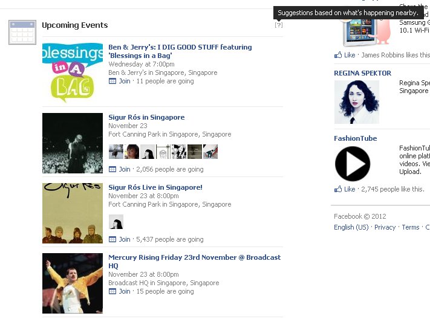This screenshot has height=319, width=430.
Task: Click James Robbins name in the ad
Action: [x=383, y=55]
